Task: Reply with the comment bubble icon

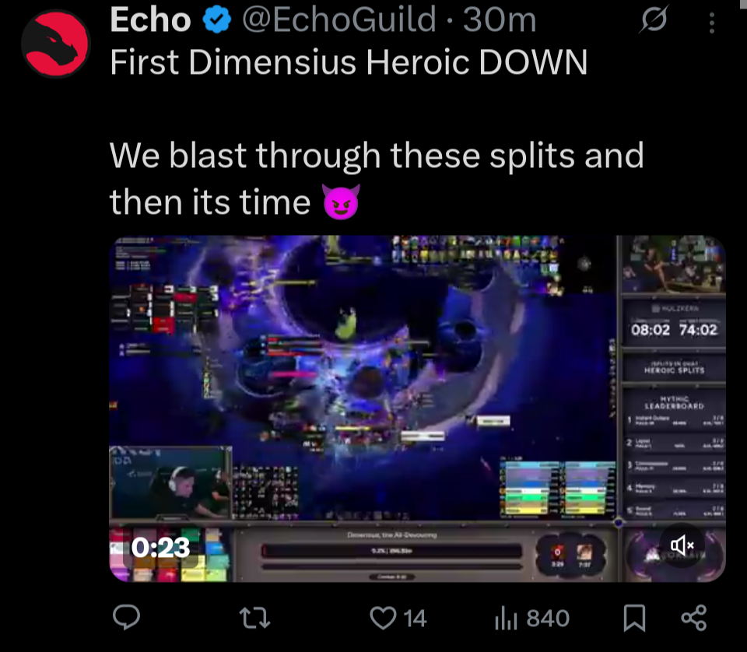Action: coord(126,617)
